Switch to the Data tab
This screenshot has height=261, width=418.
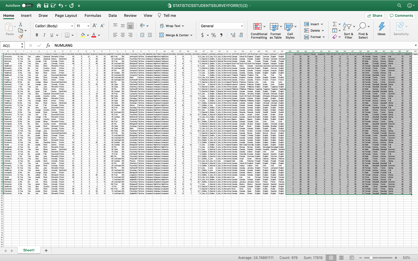point(113,16)
